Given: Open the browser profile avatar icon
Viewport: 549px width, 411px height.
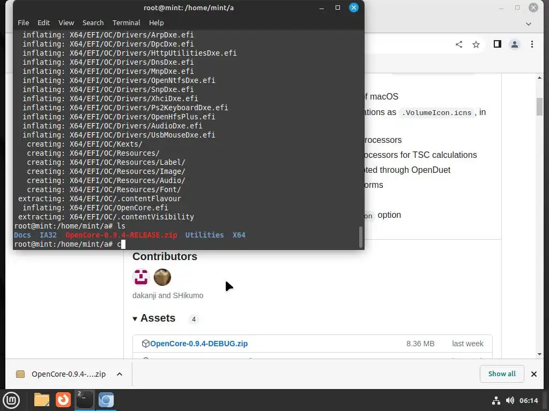Looking at the screenshot, I should (x=514, y=44).
